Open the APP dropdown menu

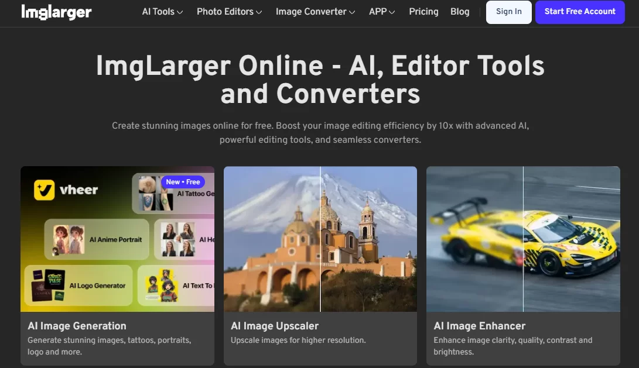click(x=382, y=12)
